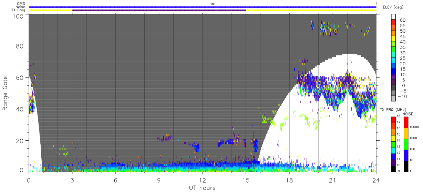Click the Range Gate axis label

point(5,93)
